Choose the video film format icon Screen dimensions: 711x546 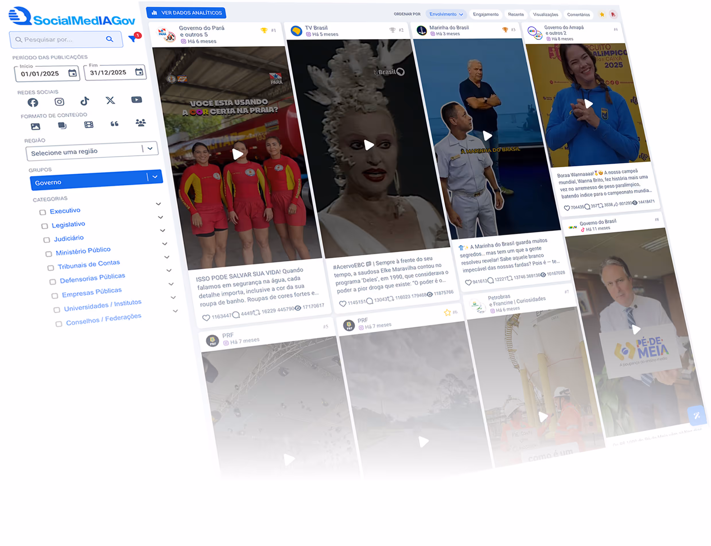tap(88, 124)
